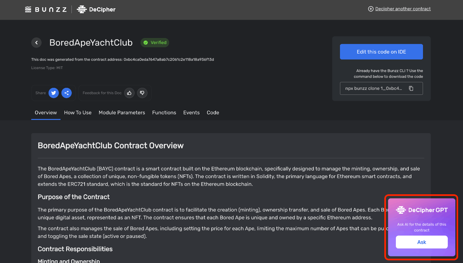Go back using the arrow beside BoredApeYachtClub
This screenshot has height=263, width=463.
click(x=36, y=43)
